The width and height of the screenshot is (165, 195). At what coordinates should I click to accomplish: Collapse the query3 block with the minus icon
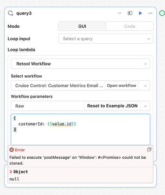tap(120, 13)
